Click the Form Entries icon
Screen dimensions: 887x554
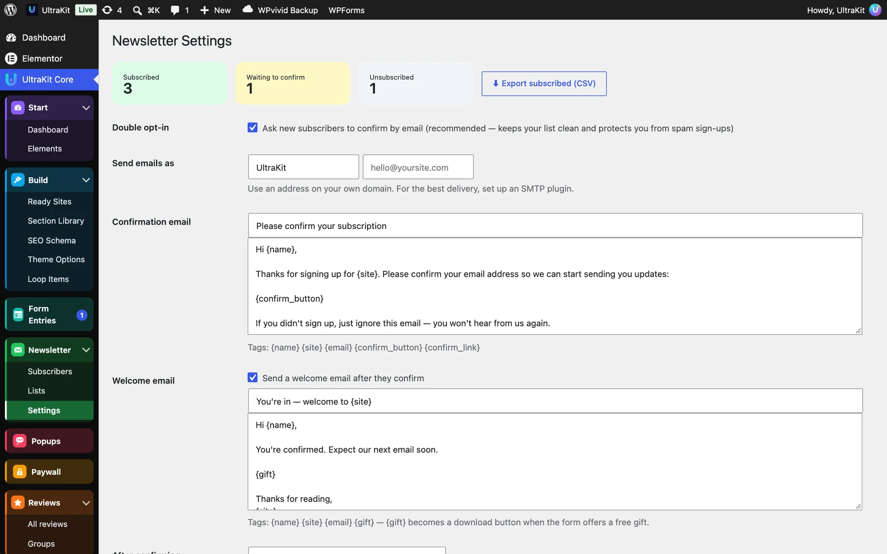pos(18,315)
